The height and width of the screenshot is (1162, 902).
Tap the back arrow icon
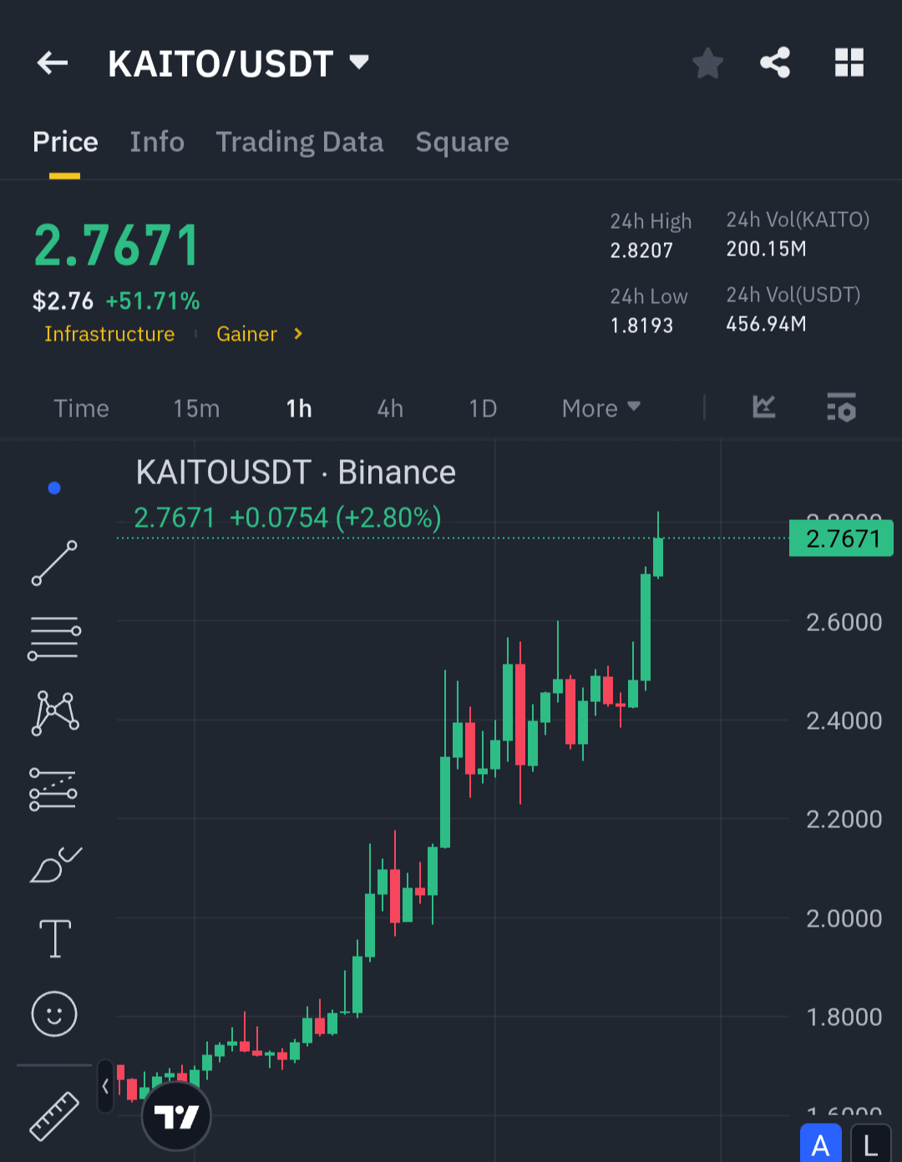(x=53, y=63)
